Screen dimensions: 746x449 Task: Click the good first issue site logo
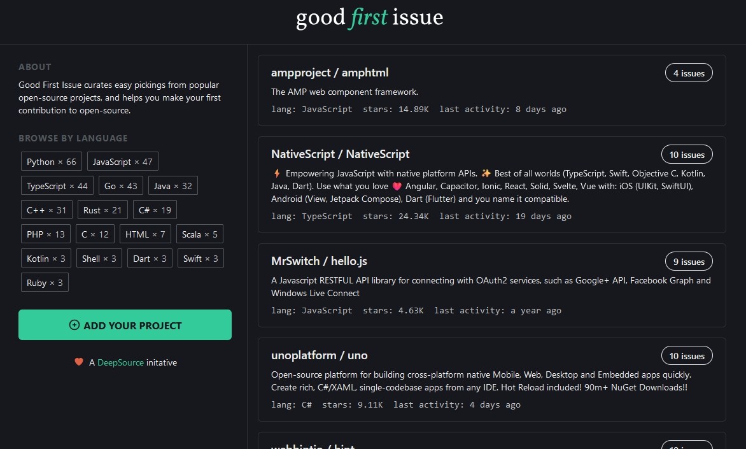click(x=370, y=18)
